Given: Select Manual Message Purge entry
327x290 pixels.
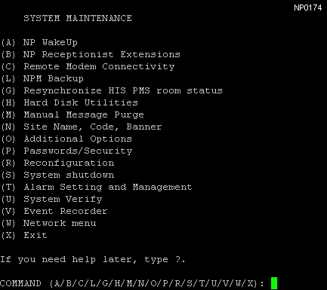Looking at the screenshot, I should pyautogui.click(x=72, y=114).
